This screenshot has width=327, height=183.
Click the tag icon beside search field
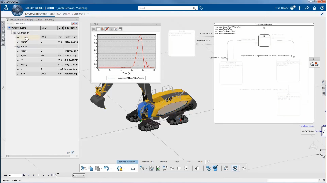[x=201, y=8]
